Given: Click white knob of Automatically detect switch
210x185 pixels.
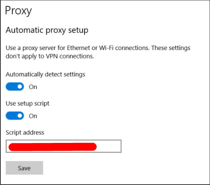Looking at the screenshot, I should pyautogui.click(x=20, y=87).
